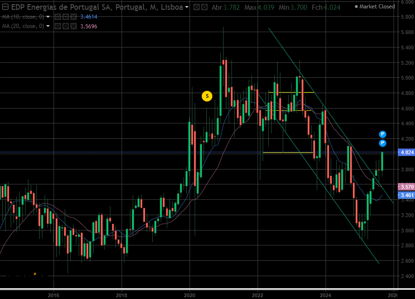This screenshot has height=299, width=415.
Task: Expand the MA (20, close, 0) dropdown
Action: pos(48,26)
